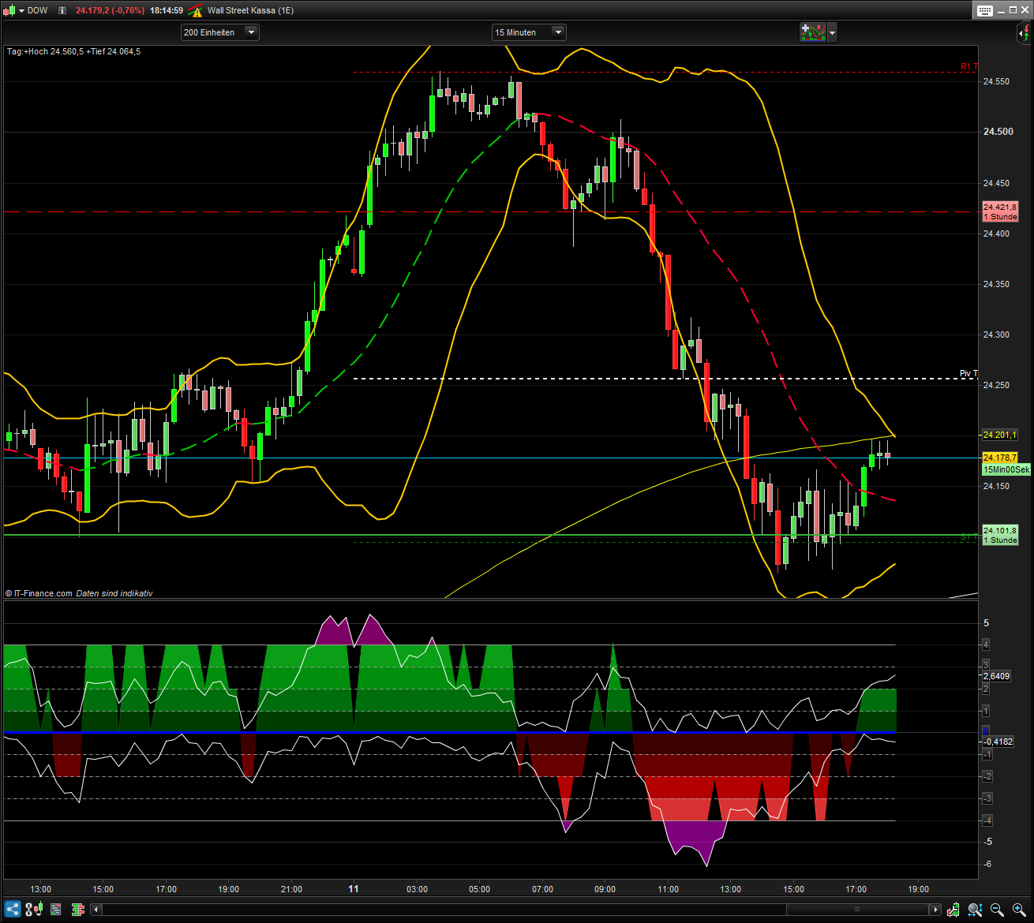Click the 24.178,7 current price label
Image resolution: width=1034 pixels, height=923 pixels.
[x=1000, y=458]
